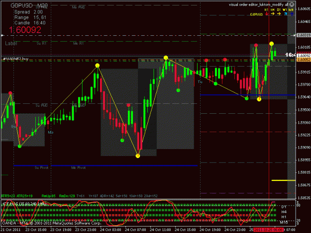This screenshot has height=233, width=311.
Task: Select the short yellow horizontal line near 1.58675
Action: pos(284,180)
